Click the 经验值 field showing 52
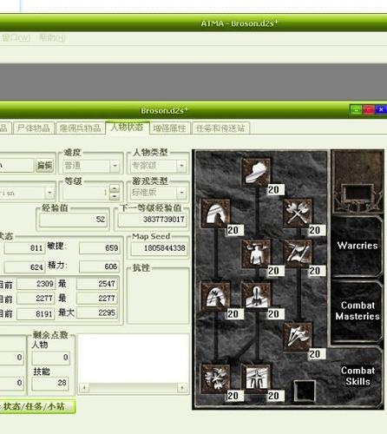 tap(74, 220)
